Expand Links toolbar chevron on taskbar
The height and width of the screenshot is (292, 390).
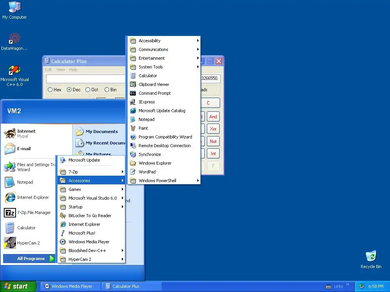[347, 284]
